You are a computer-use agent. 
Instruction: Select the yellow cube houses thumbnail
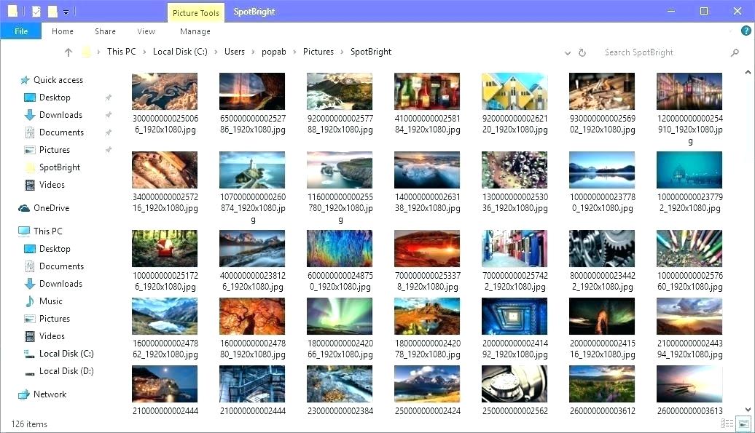[x=515, y=91]
